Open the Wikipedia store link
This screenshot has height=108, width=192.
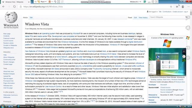pyautogui.click(x=8, y=48)
